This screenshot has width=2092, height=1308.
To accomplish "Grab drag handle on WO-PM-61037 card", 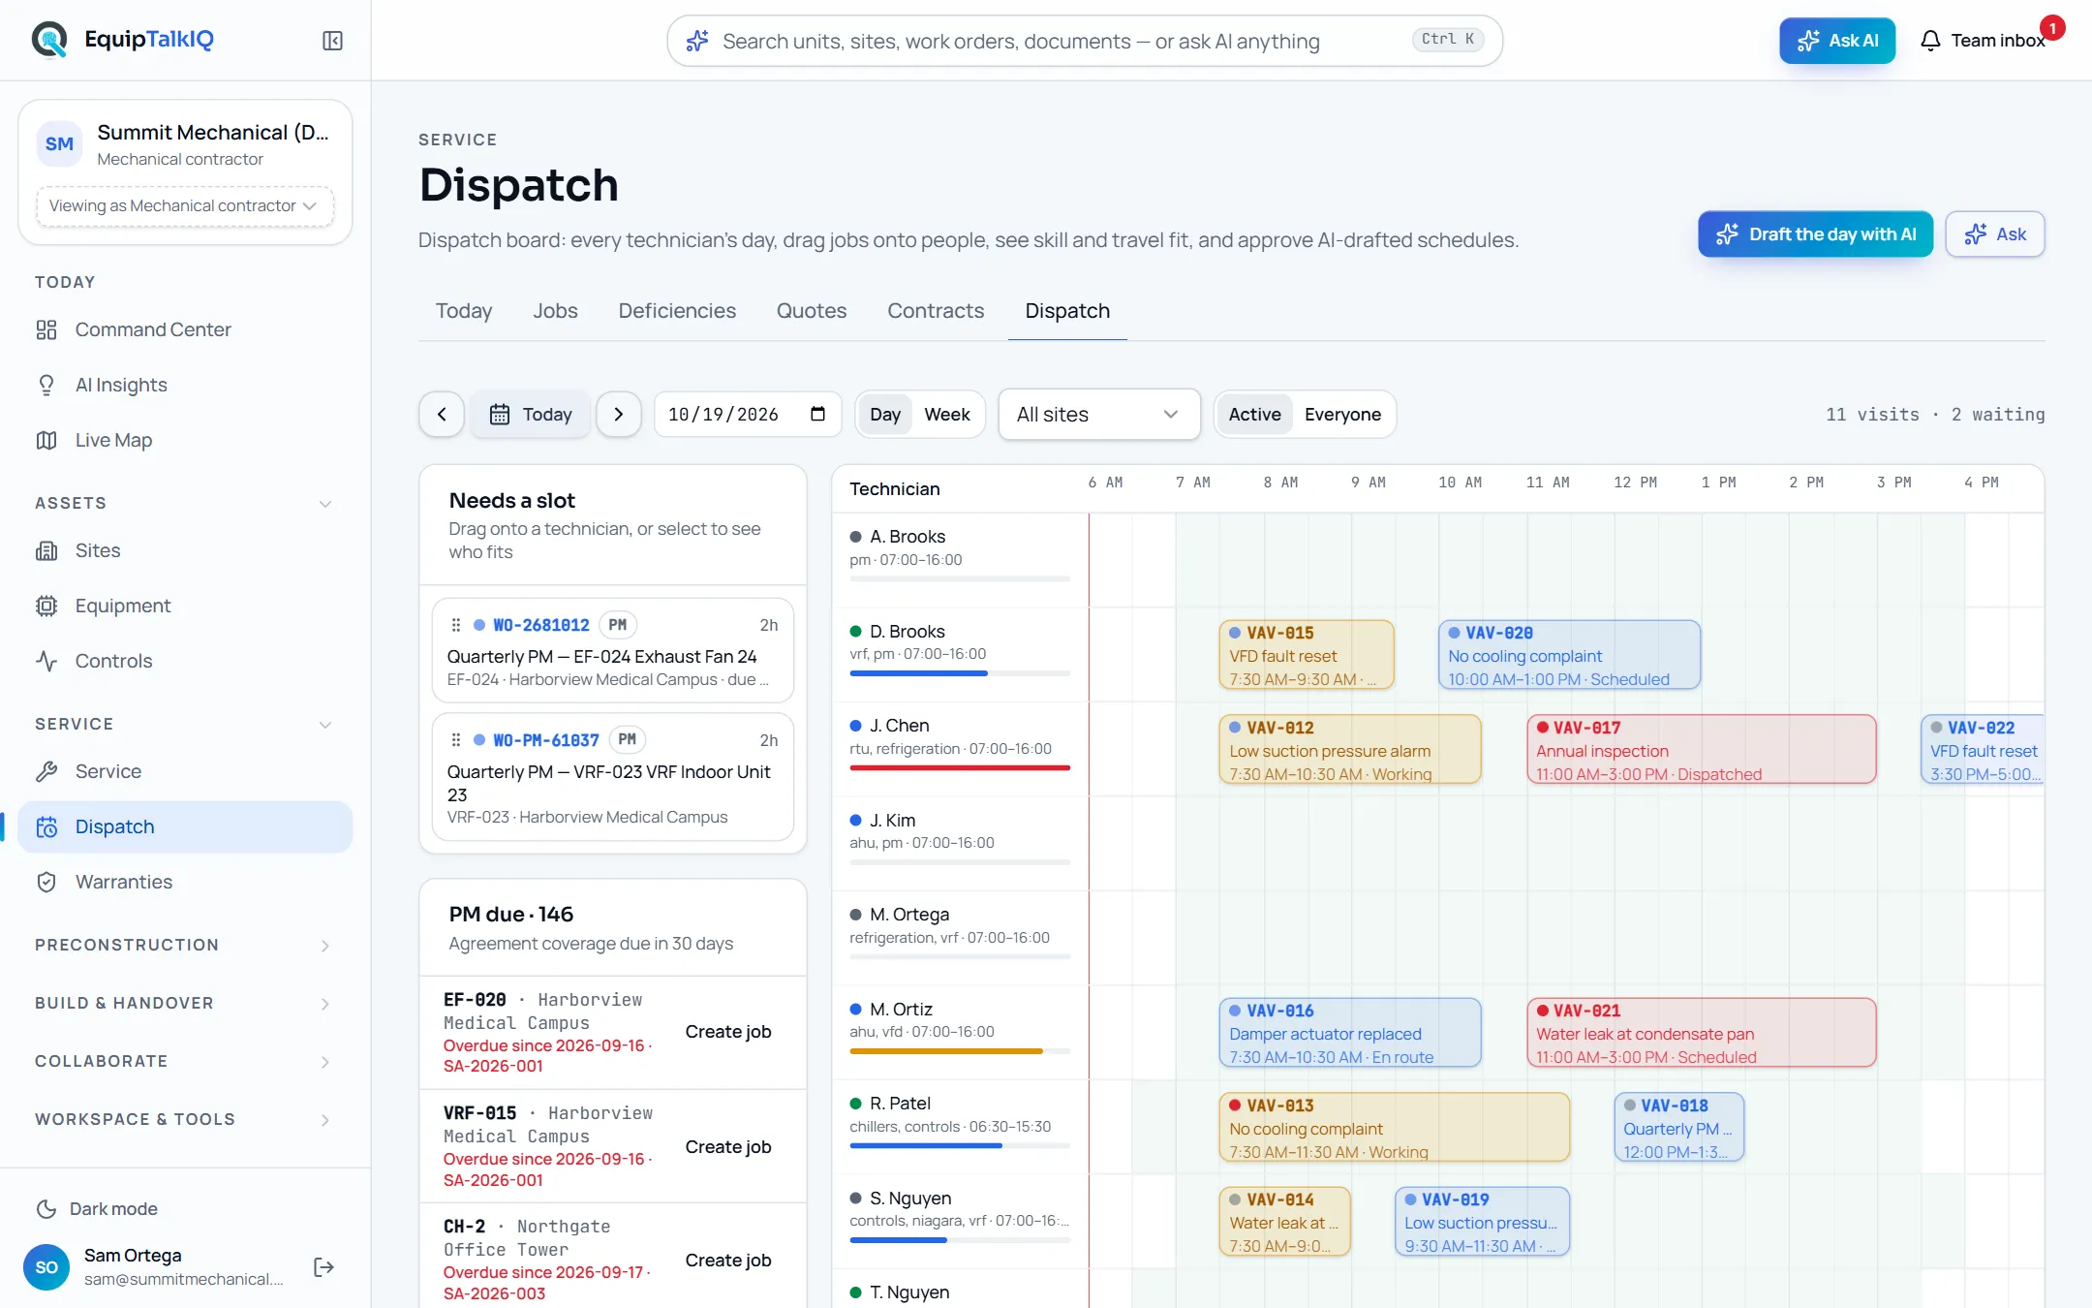I will coord(456,739).
